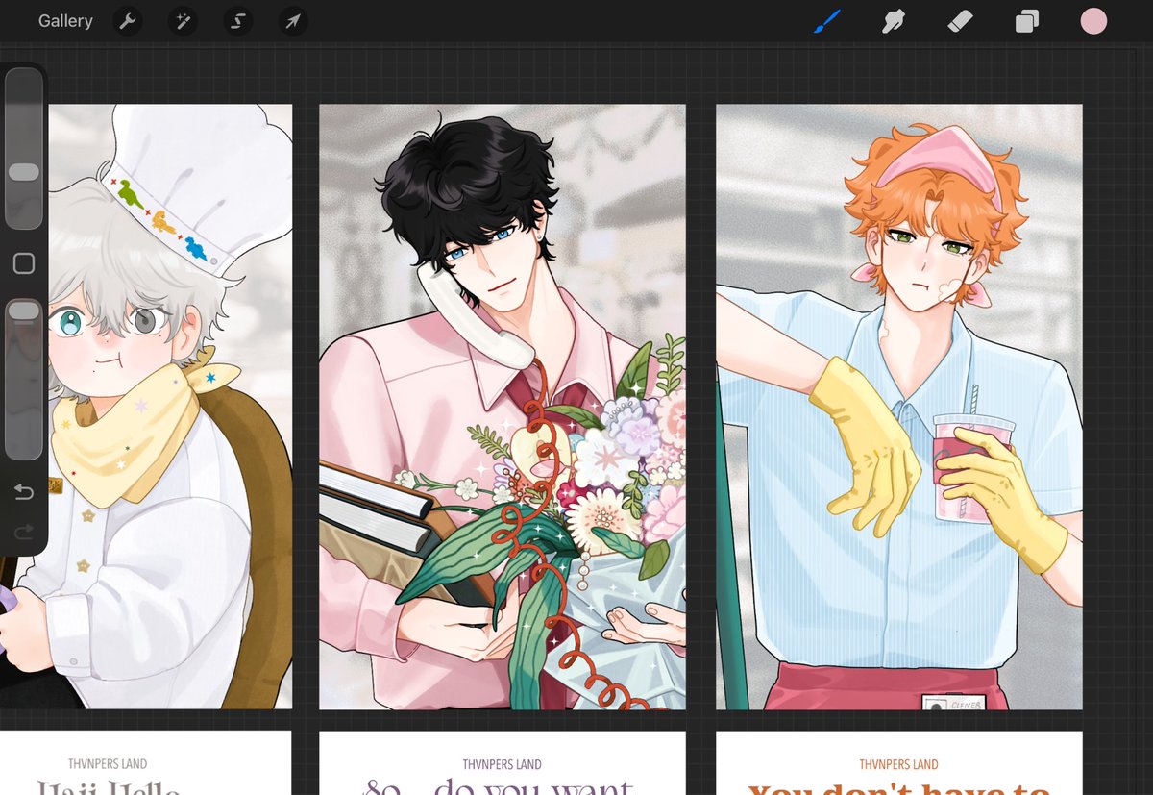
Task: Select the orange-haired cleaner illustration panel
Action: pos(899,407)
